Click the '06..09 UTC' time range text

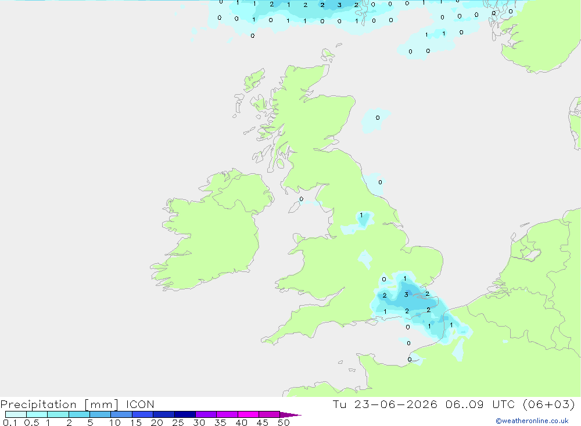[481, 404]
